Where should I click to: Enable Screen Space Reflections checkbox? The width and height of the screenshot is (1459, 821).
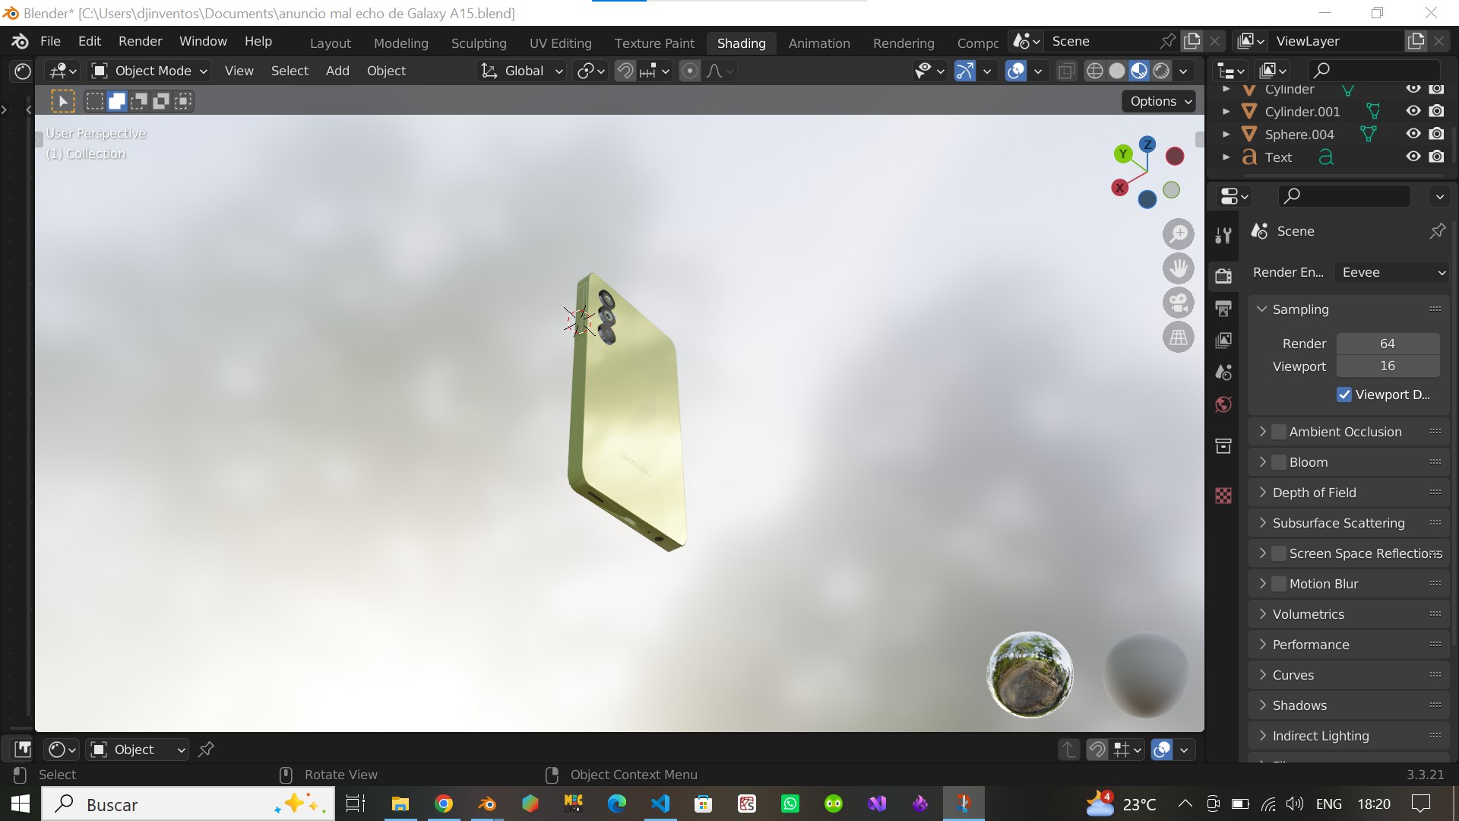point(1280,553)
